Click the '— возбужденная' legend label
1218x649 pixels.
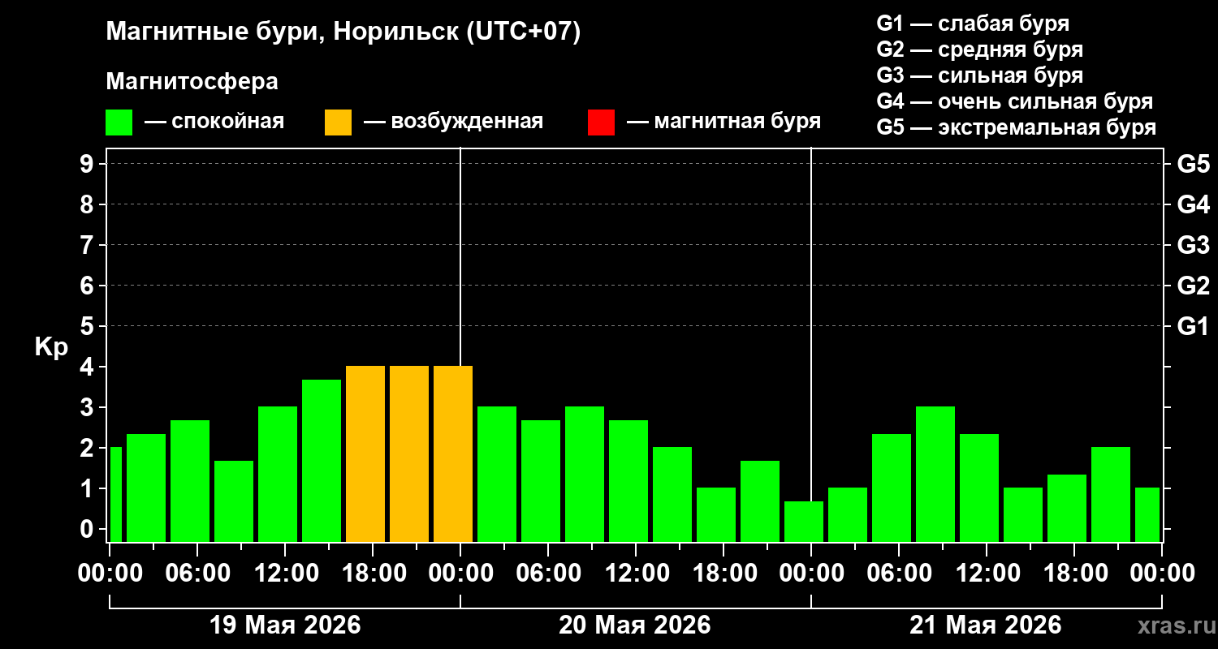click(453, 122)
